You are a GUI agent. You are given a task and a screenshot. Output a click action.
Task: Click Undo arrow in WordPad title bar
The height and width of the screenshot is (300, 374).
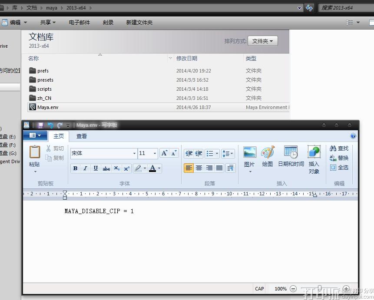click(x=50, y=125)
